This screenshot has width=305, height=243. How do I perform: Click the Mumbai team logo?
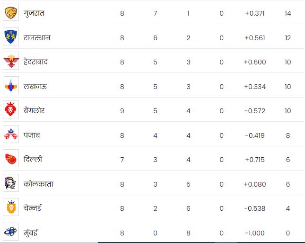[11, 232]
